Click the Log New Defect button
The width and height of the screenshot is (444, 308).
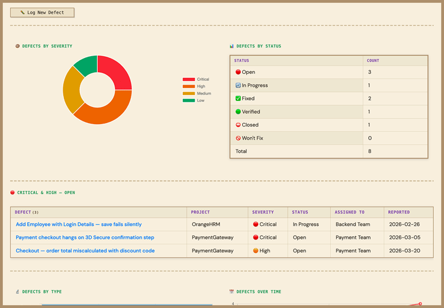coord(42,12)
